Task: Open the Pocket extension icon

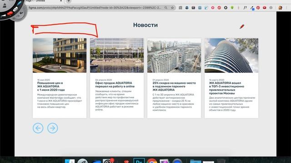Action: point(213,8)
